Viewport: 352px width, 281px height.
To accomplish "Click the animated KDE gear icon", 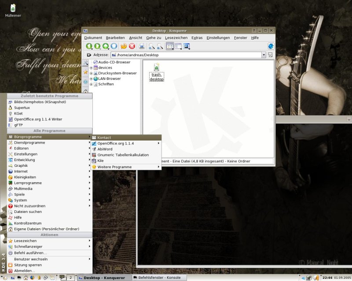I will (271, 46).
